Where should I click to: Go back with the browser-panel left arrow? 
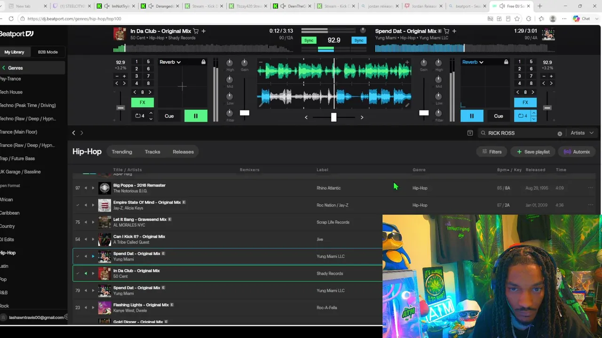click(73, 133)
